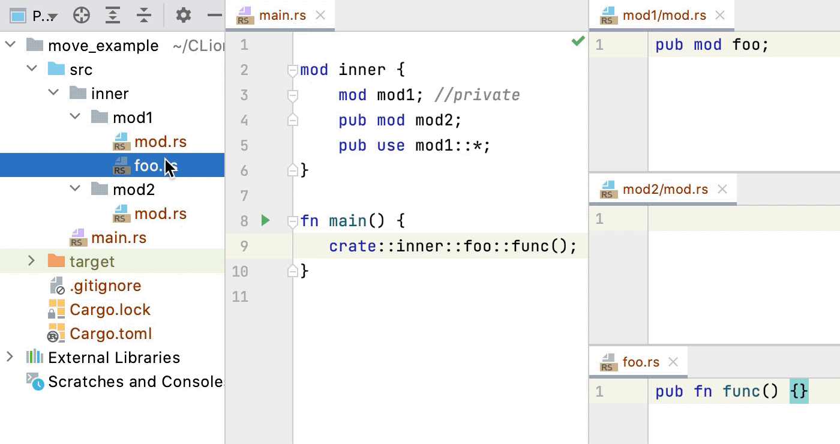
Task: Expand all nodes with Expand All icon
Action: (x=112, y=16)
